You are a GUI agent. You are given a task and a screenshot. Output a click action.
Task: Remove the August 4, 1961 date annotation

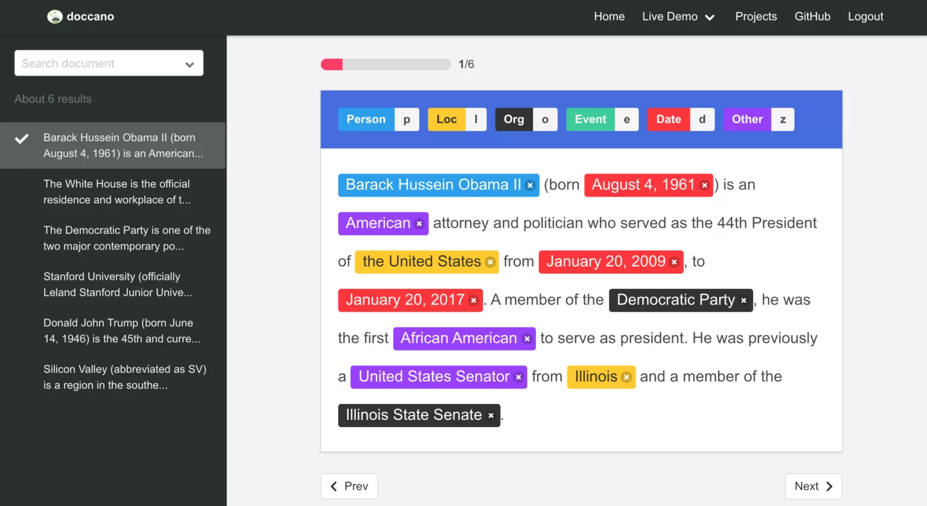pyautogui.click(x=704, y=185)
